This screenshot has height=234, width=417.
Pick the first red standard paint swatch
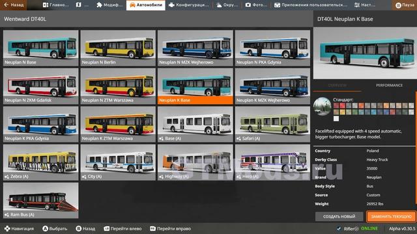coord(336,105)
